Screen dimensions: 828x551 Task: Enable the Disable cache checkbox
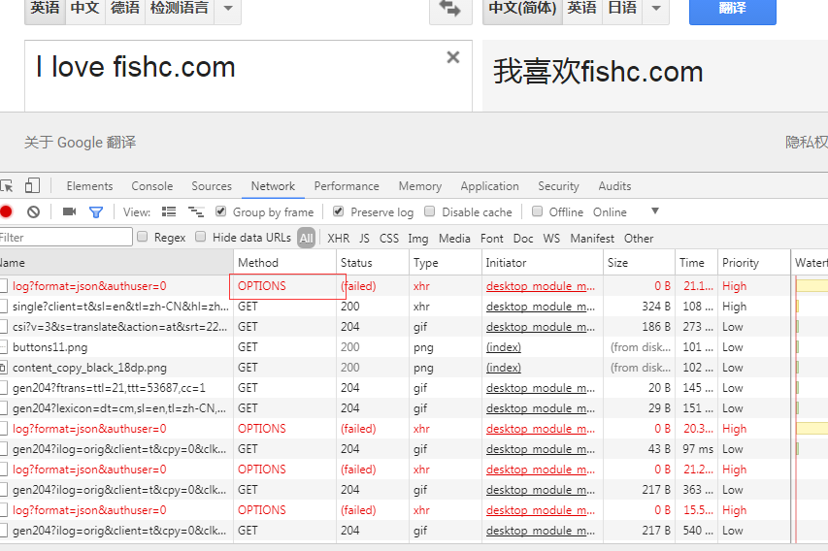click(430, 211)
